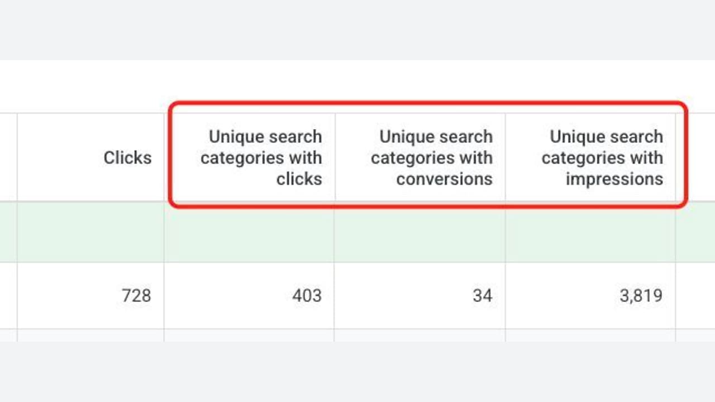Select the cell with value 403
Image resolution: width=715 pixels, height=402 pixels.
point(249,295)
